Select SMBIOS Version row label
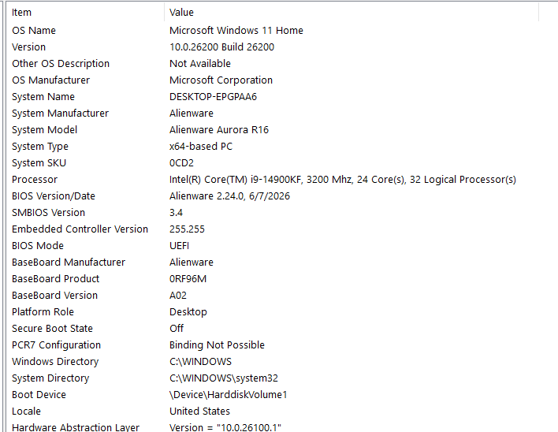This screenshot has height=432, width=558. click(48, 212)
